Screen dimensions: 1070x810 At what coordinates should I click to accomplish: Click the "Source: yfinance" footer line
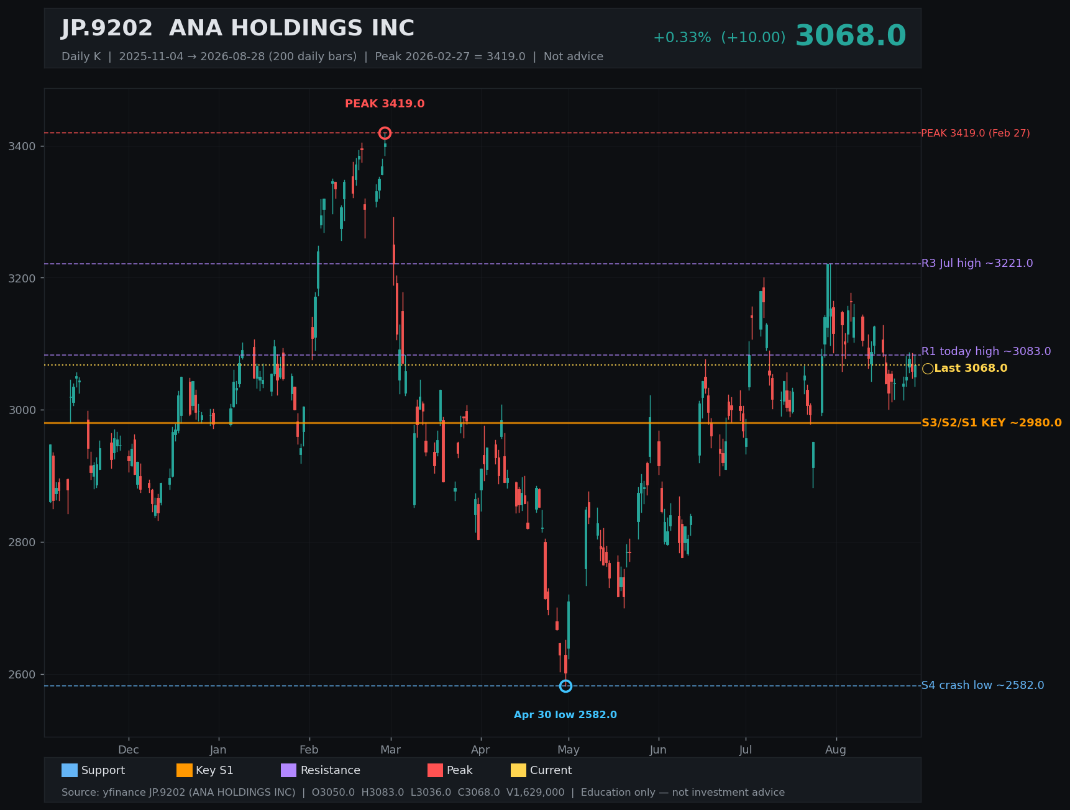(423, 793)
